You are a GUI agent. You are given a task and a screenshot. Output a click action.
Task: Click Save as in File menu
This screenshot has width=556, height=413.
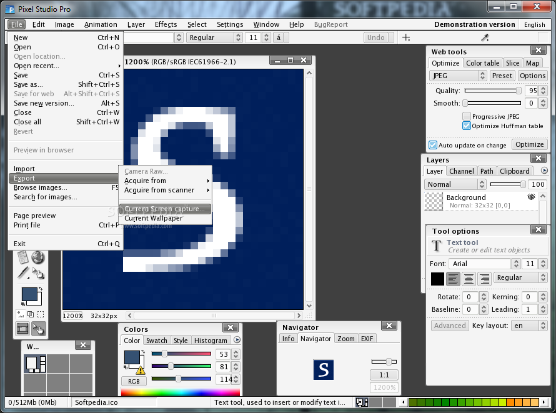click(x=66, y=84)
